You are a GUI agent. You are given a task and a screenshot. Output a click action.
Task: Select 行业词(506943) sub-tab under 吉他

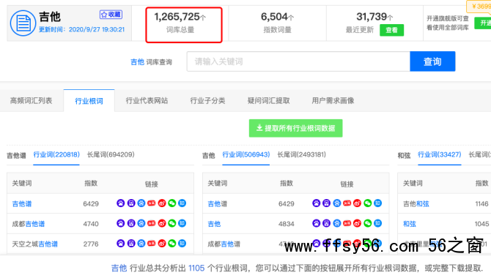pyautogui.click(x=245, y=154)
